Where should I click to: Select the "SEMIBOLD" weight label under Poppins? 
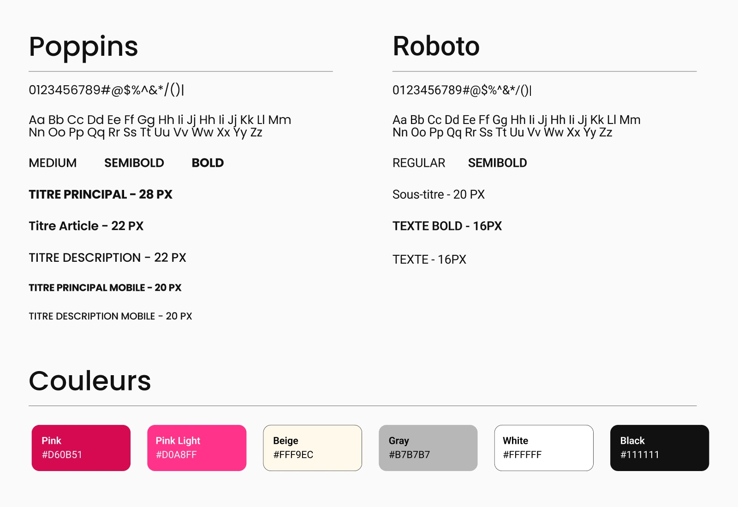134,163
